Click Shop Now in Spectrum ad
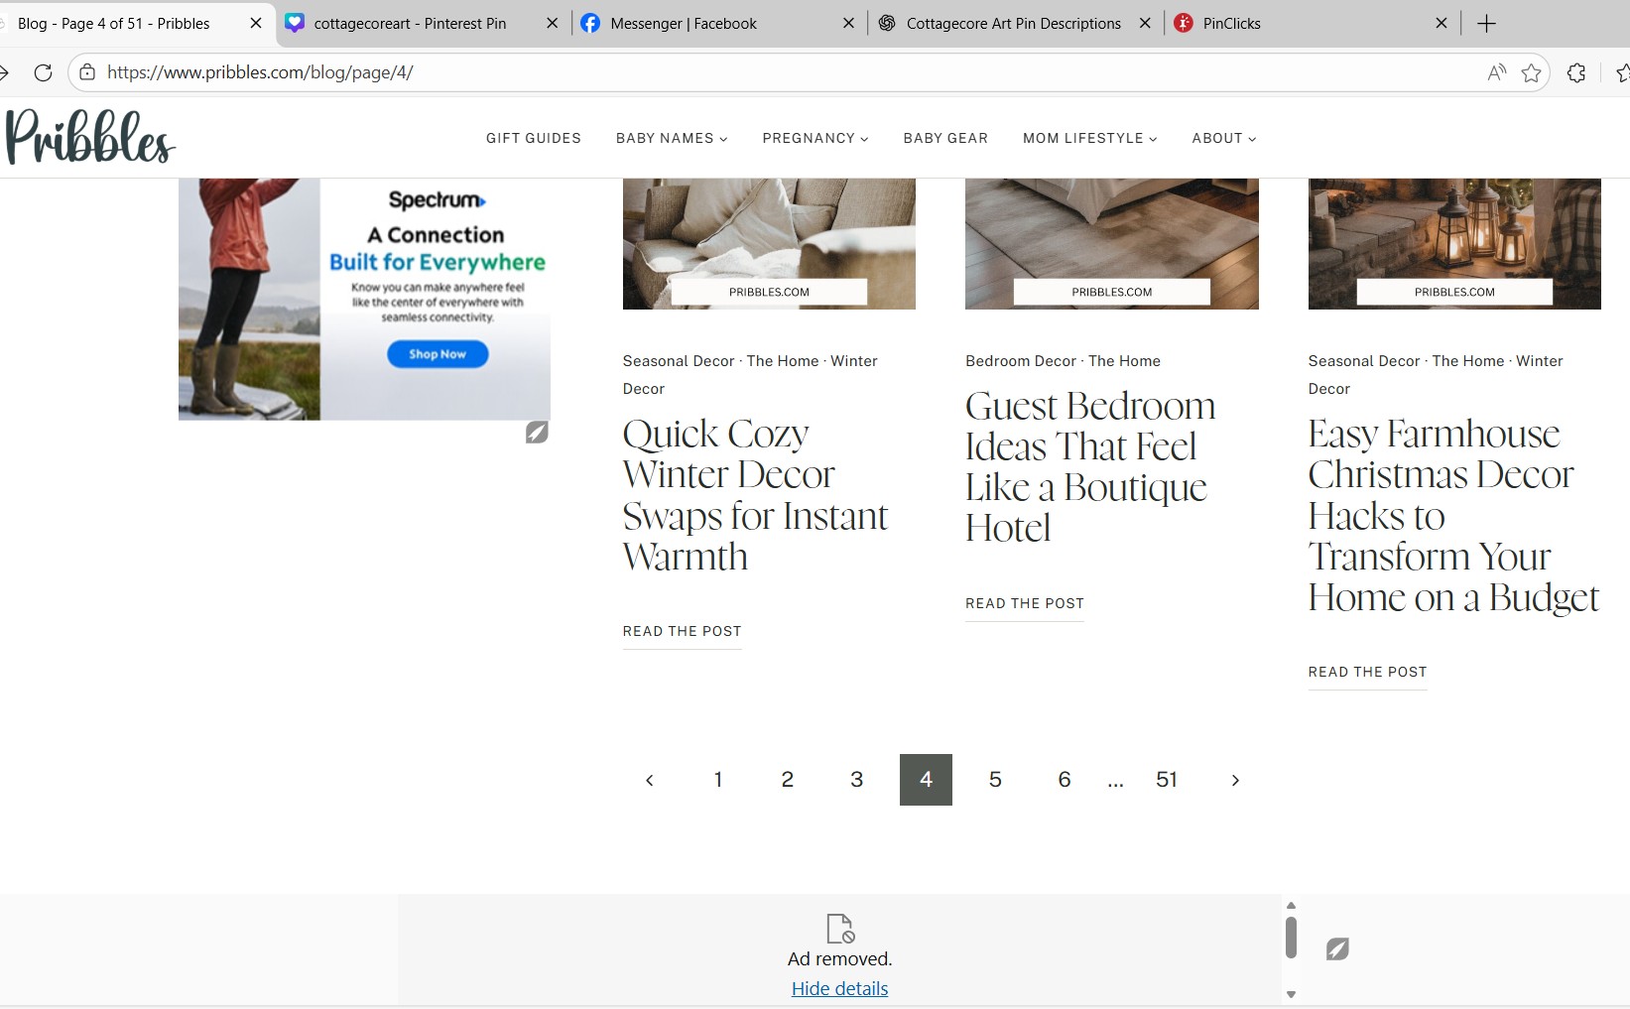Viewport: 1630px width, 1009px height. point(438,354)
